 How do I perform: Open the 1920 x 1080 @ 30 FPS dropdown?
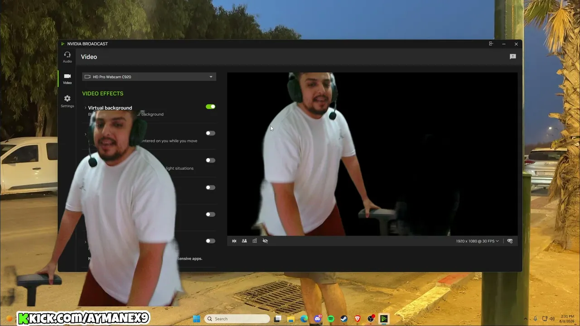click(x=477, y=241)
